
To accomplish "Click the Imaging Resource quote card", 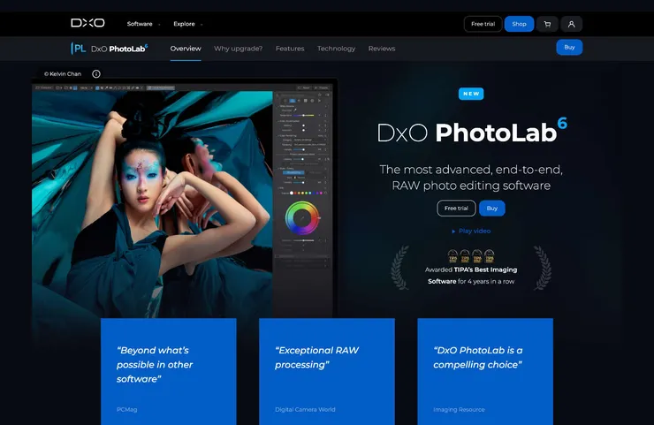I will (x=485, y=371).
